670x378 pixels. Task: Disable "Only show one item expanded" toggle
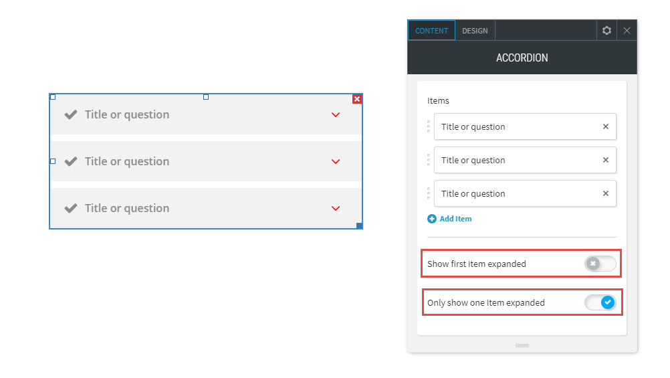coord(600,302)
